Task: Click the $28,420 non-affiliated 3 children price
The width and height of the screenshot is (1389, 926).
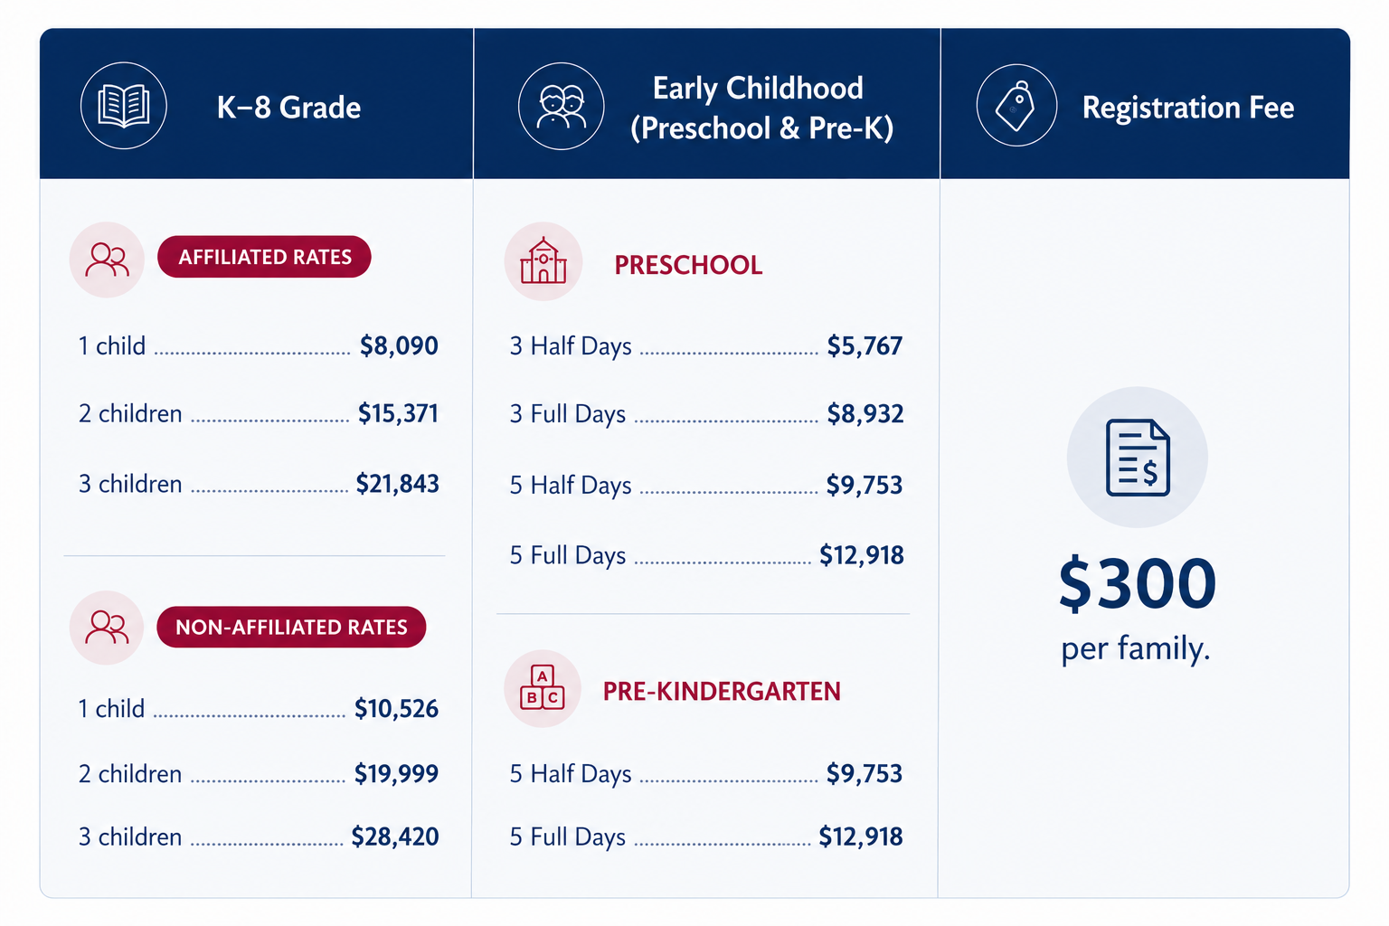Action: coord(395,836)
